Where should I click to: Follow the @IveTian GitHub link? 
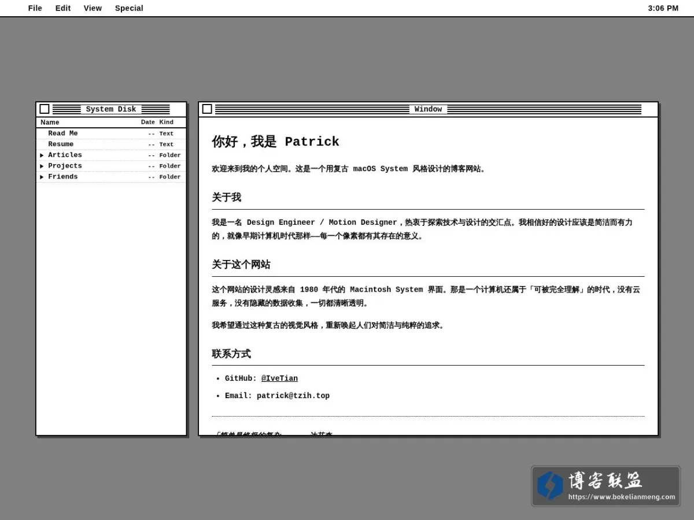point(279,378)
